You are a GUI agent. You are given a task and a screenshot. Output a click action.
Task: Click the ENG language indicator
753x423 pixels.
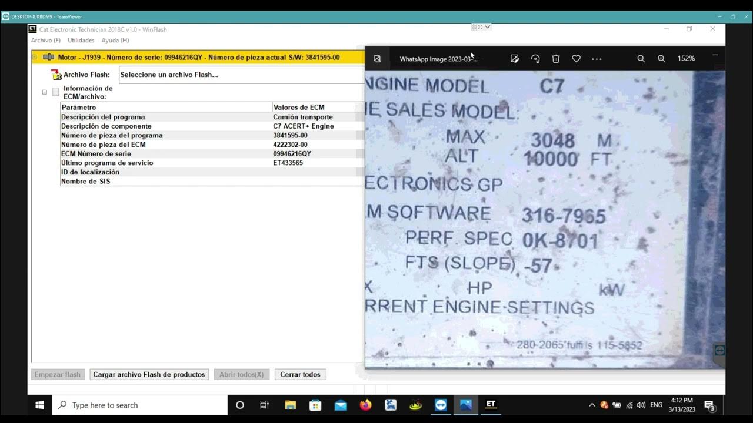(656, 405)
